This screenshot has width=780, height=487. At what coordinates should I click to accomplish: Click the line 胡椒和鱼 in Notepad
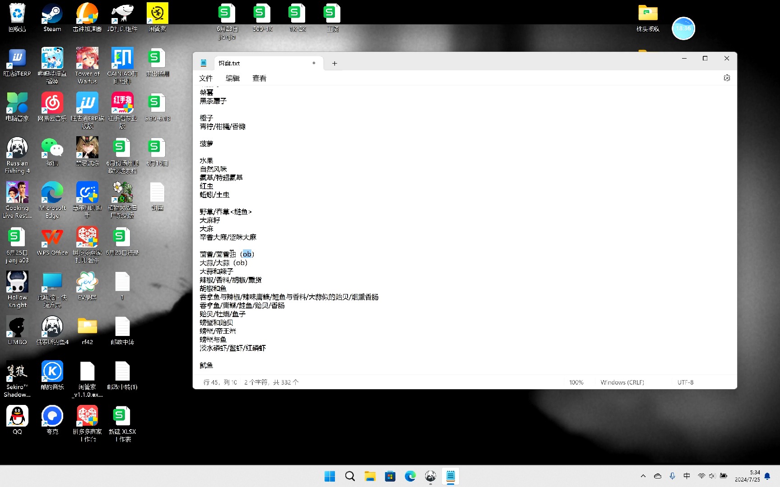tap(213, 288)
